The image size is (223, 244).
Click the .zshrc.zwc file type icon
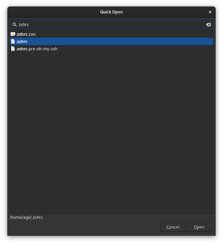click(13, 34)
